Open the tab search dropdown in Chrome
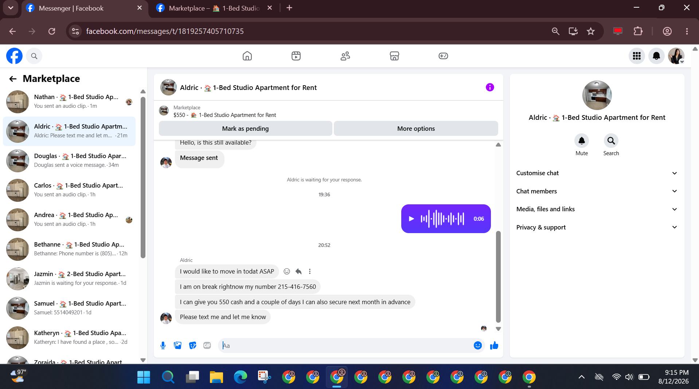699x389 pixels. click(x=11, y=8)
